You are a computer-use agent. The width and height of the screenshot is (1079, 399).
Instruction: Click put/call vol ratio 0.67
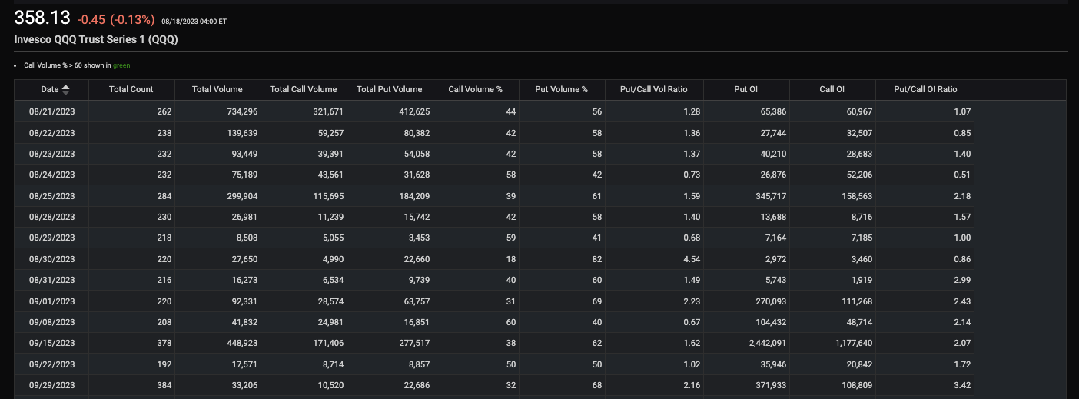[x=692, y=322]
